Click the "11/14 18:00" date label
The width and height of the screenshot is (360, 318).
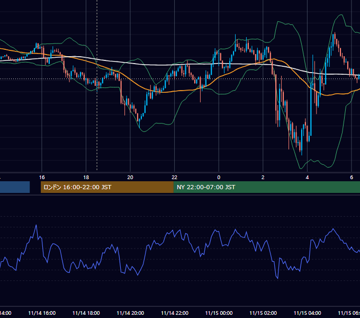tap(86, 313)
